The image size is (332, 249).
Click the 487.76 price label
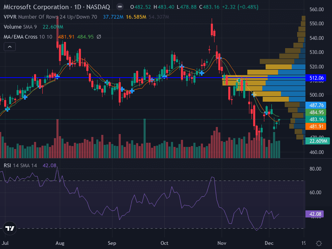(316, 105)
